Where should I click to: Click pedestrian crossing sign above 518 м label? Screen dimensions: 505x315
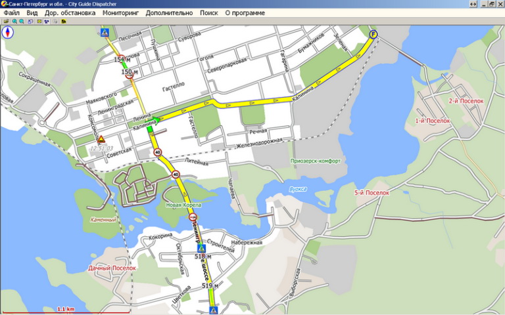click(202, 249)
